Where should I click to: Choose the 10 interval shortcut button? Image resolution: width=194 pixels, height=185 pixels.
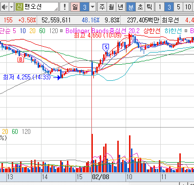coord(188,7)
